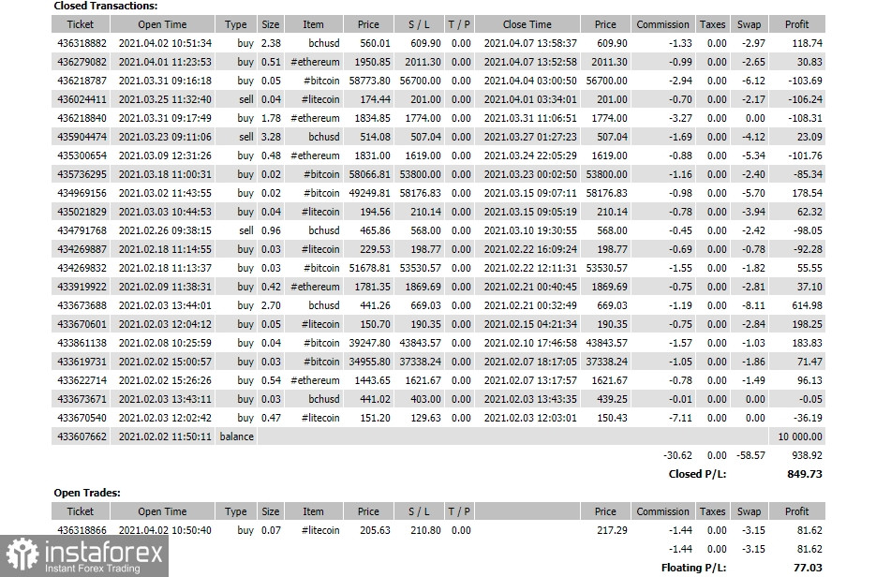Click the size 3.28 cell
The image size is (876, 577).
point(271,137)
